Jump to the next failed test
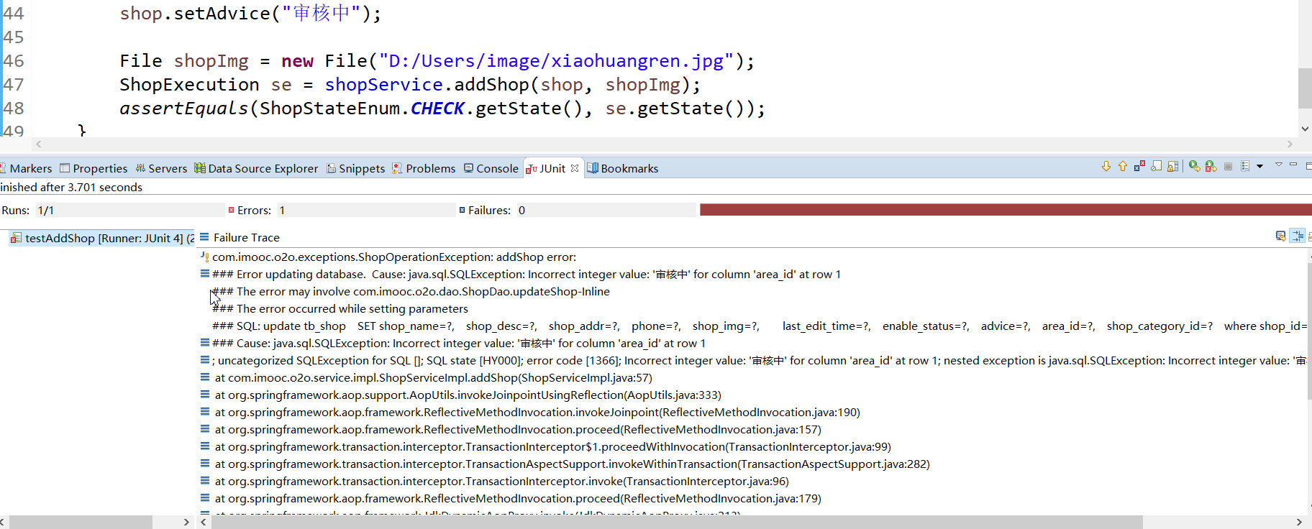This screenshot has height=529, width=1312. (x=1106, y=167)
